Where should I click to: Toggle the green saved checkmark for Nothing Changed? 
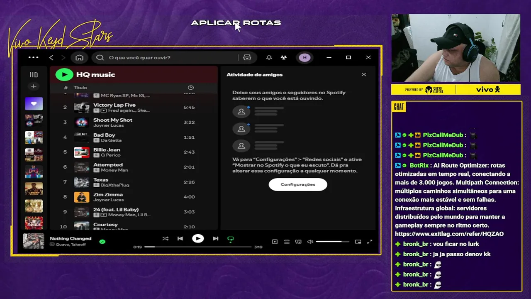tap(102, 241)
